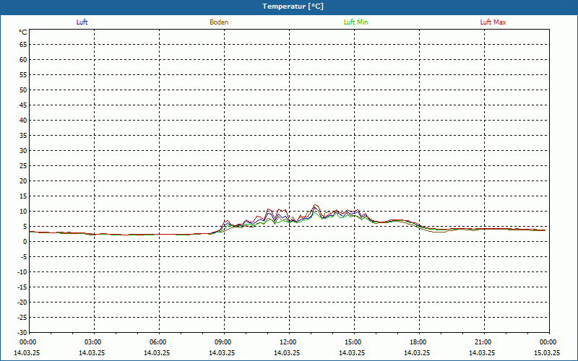Click the 20 y-axis value

tap(23, 181)
